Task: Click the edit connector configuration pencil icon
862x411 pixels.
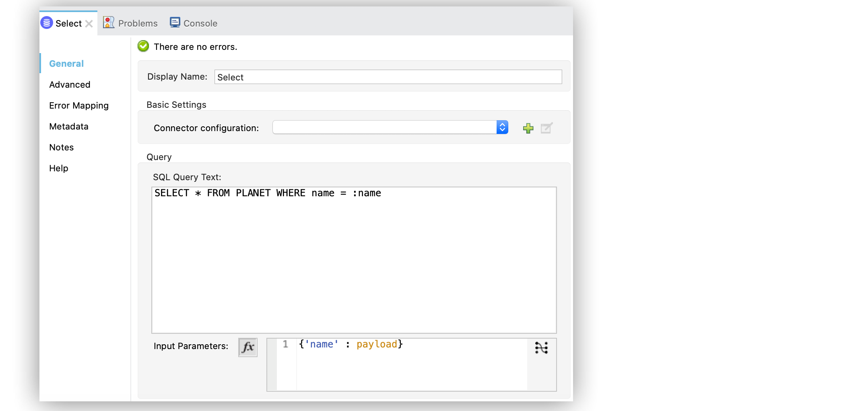Action: 546,128
